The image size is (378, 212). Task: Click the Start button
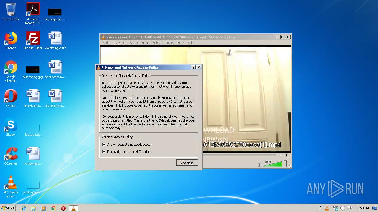point(8,208)
